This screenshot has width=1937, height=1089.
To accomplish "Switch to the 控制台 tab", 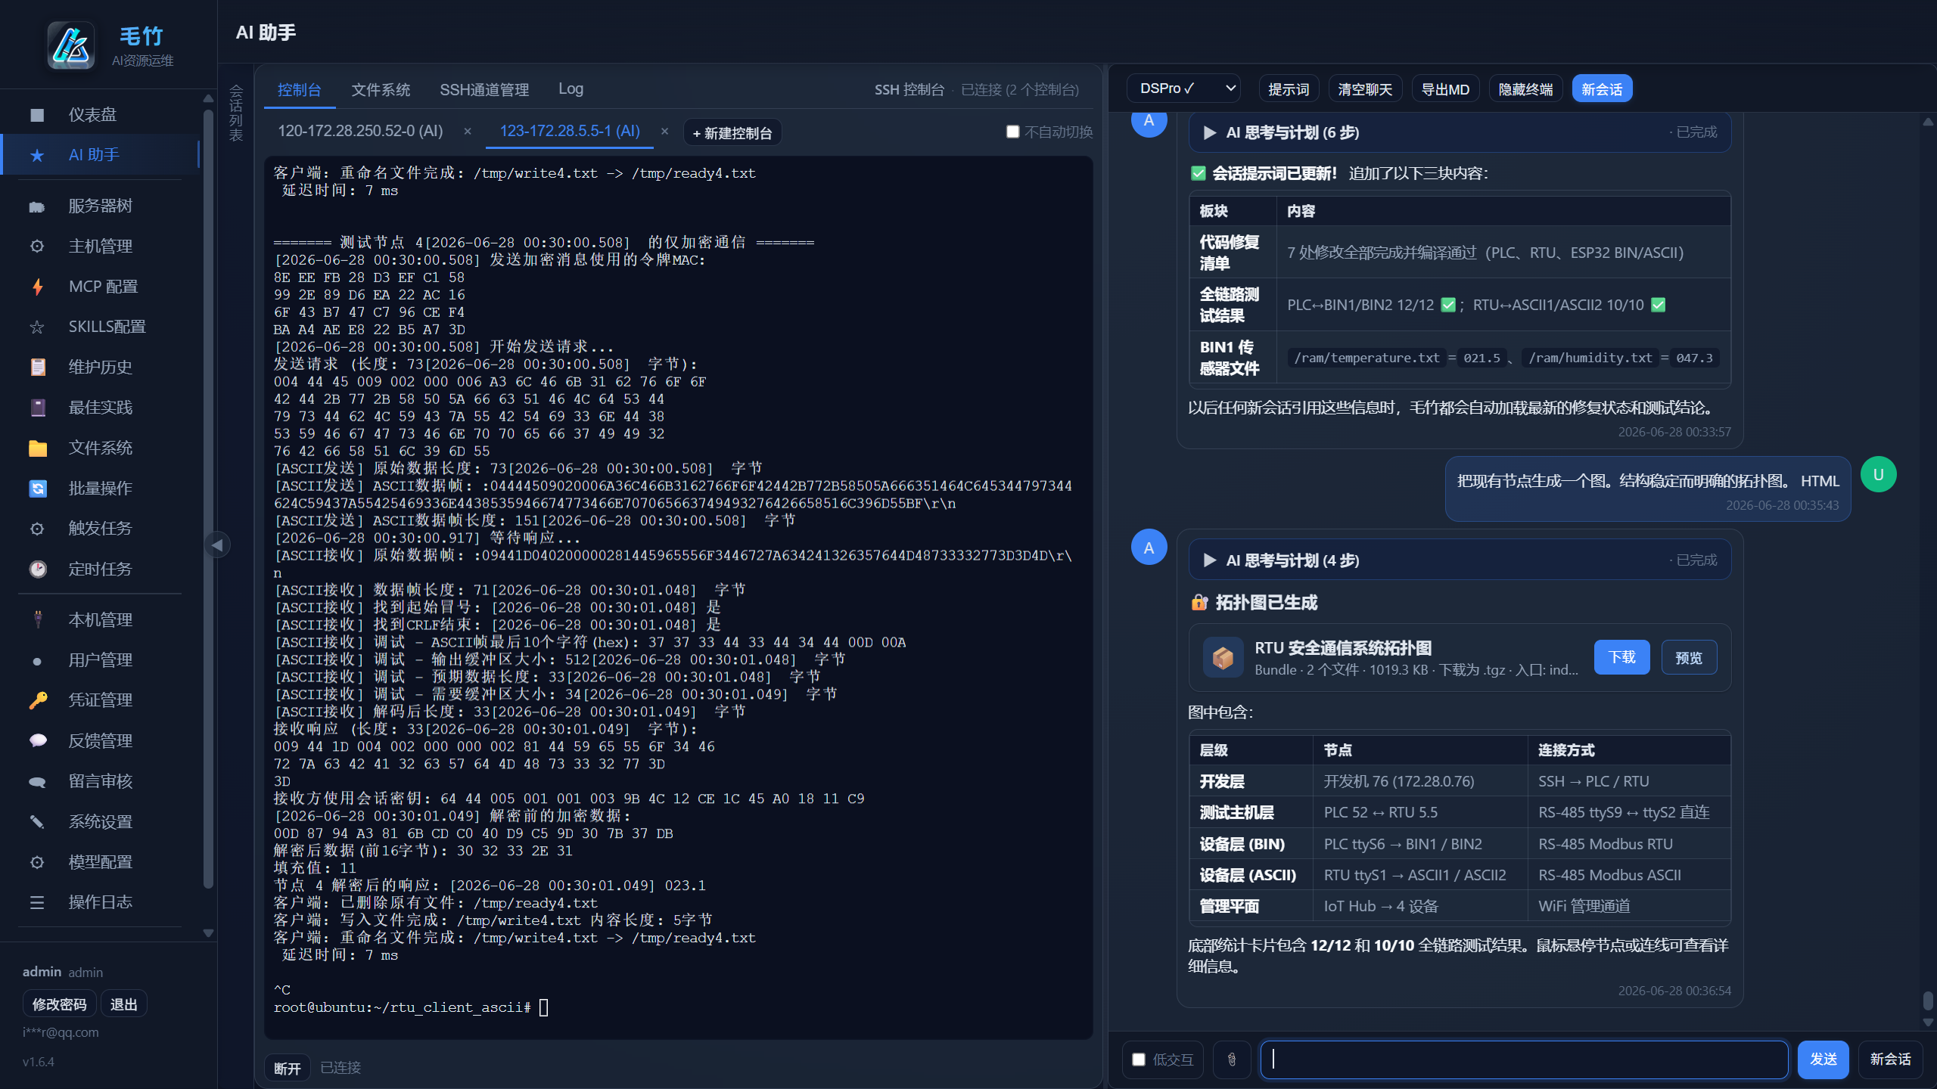I will [x=299, y=90].
